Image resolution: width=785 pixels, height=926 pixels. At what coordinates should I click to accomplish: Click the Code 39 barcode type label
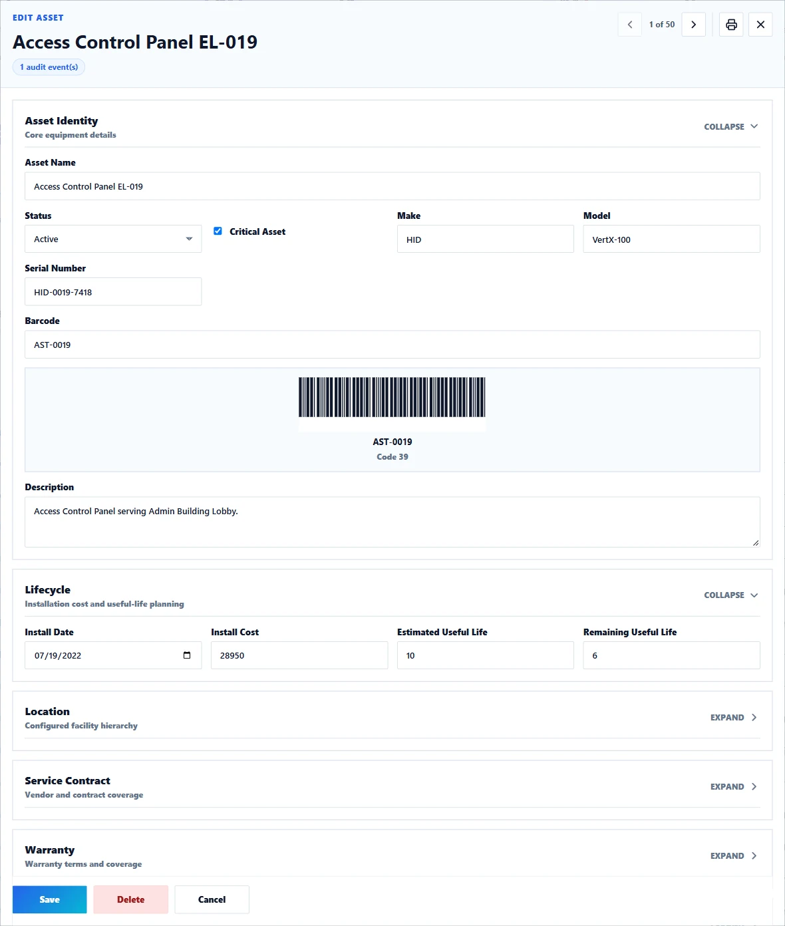click(392, 457)
